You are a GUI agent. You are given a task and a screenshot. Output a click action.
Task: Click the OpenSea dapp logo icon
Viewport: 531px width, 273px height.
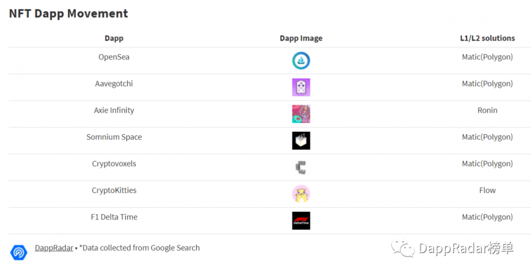tap(301, 61)
